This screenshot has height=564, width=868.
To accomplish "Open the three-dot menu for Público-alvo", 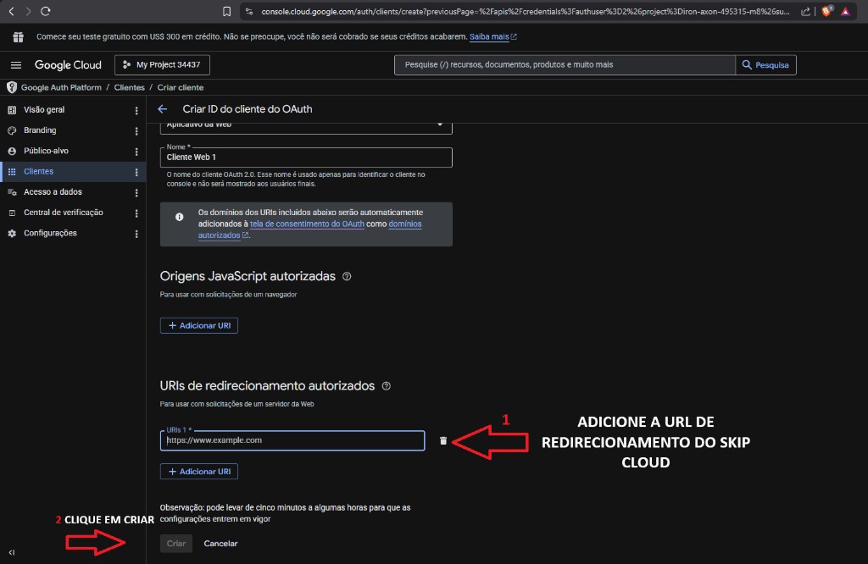I will click(x=136, y=152).
